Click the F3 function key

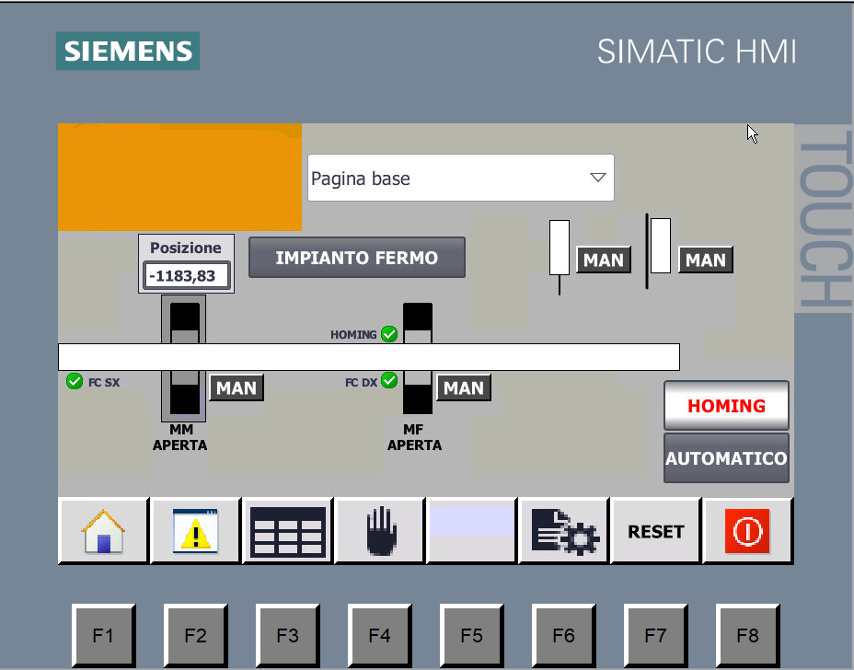click(x=287, y=635)
